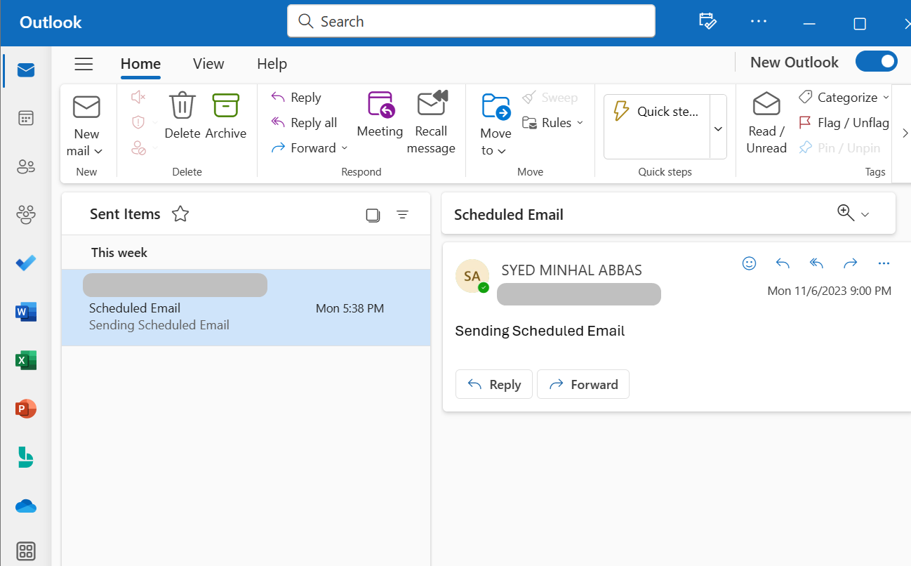
Task: Toggle the select-all messages checkbox icon
Action: click(373, 215)
